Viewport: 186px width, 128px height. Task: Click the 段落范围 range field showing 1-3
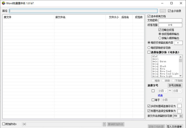coord(170,25)
